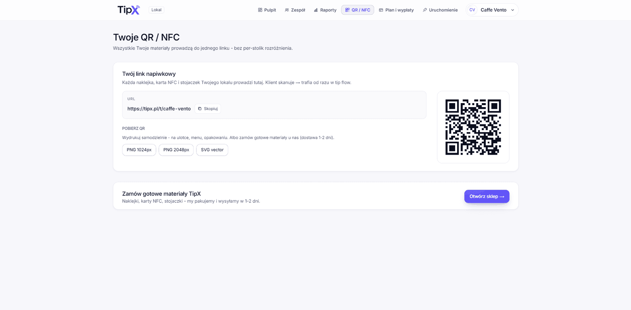This screenshot has height=310, width=631.
Task: Expand the Caffe Vento account dropdown chevron
Action: pos(513,10)
